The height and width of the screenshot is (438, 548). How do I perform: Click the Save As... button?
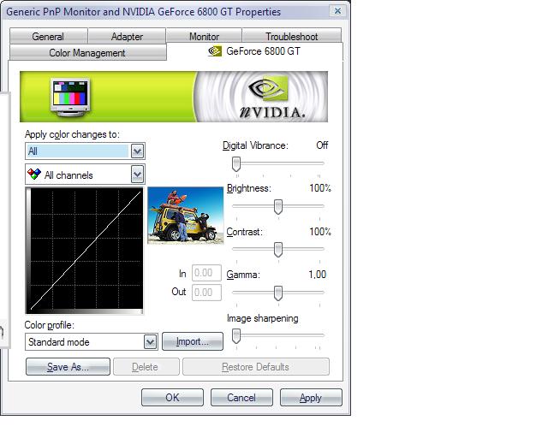click(68, 367)
